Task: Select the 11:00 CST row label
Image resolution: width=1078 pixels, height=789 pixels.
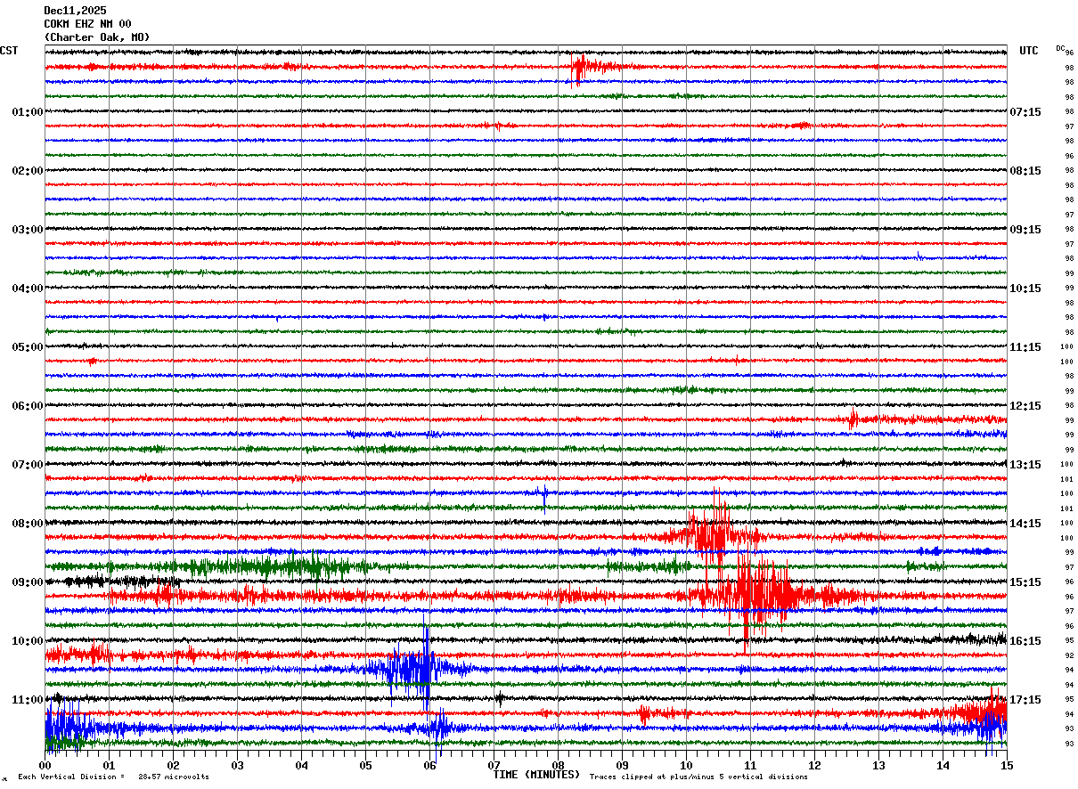Action: (28, 700)
